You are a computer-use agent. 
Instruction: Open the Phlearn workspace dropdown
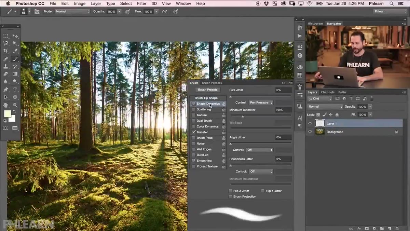point(390,12)
